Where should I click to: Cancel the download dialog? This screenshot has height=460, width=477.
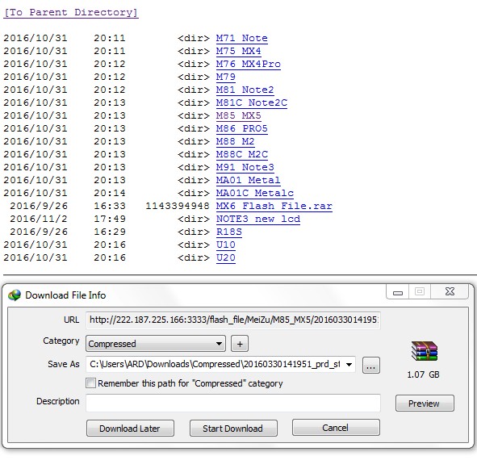coord(336,428)
